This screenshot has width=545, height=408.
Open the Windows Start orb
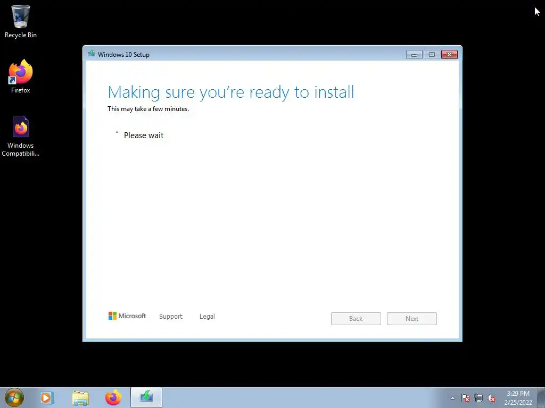point(14,397)
